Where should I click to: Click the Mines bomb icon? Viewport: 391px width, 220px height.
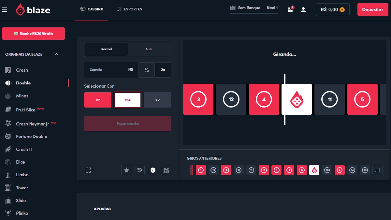8,96
